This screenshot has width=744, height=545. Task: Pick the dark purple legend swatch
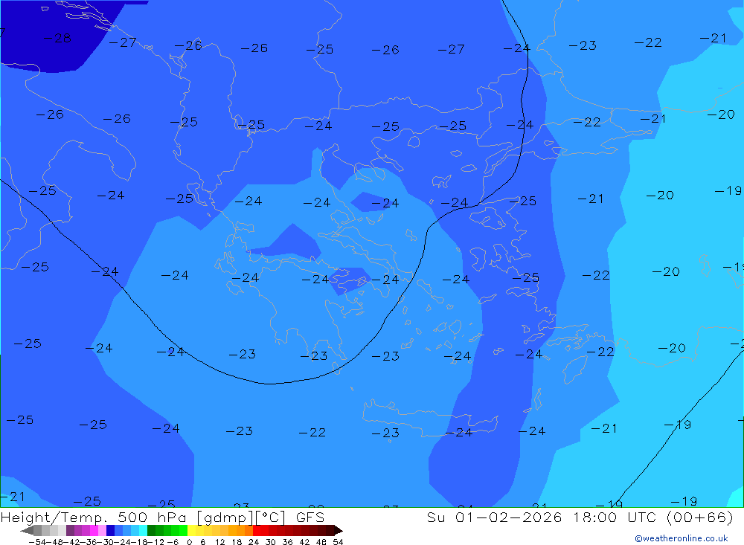[x=70, y=530]
